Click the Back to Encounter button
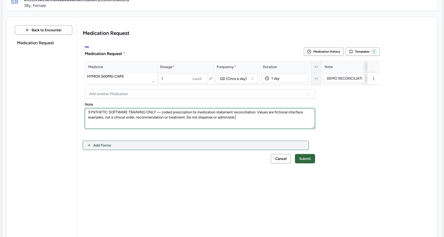 tap(43, 30)
